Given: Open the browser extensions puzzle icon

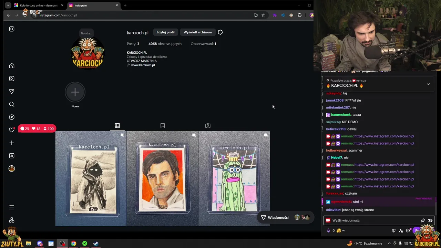Looking at the screenshot, I should tap(299, 15).
